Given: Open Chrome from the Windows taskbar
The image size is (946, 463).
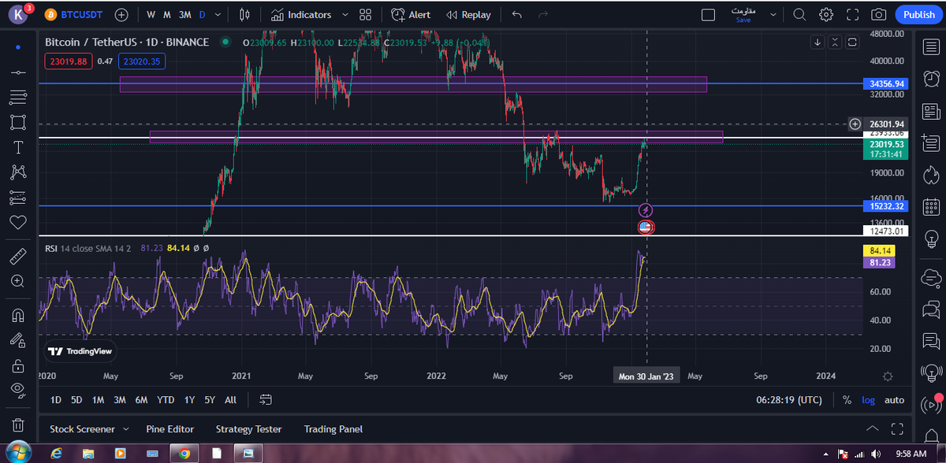Looking at the screenshot, I should (184, 454).
